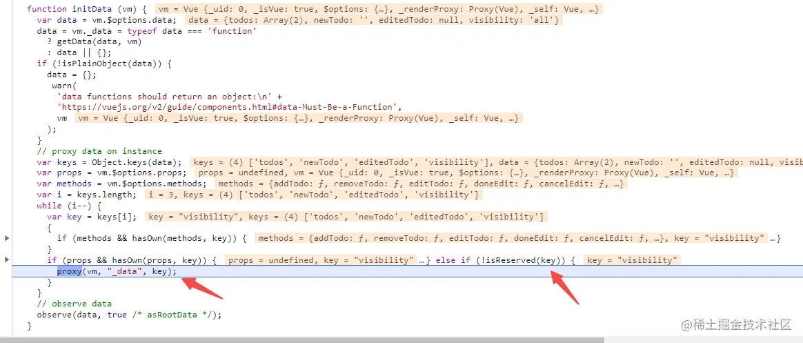Image resolution: width=803 pixels, height=343 pixels.
Task: Click the highlighted 'proxy' function name
Action: pyautogui.click(x=69, y=271)
